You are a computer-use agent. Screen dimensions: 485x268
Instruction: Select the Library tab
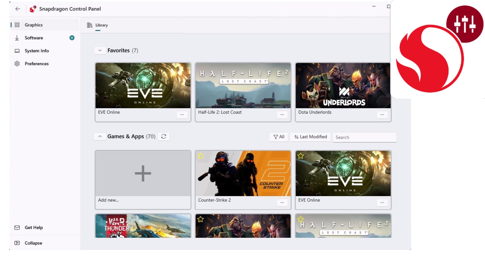98,25
